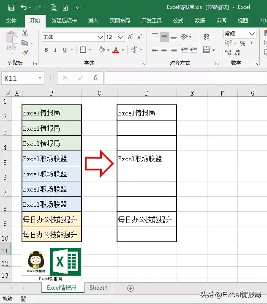Click the wén phonetic guide icon
Screen dimensions: 267x304
134,50
